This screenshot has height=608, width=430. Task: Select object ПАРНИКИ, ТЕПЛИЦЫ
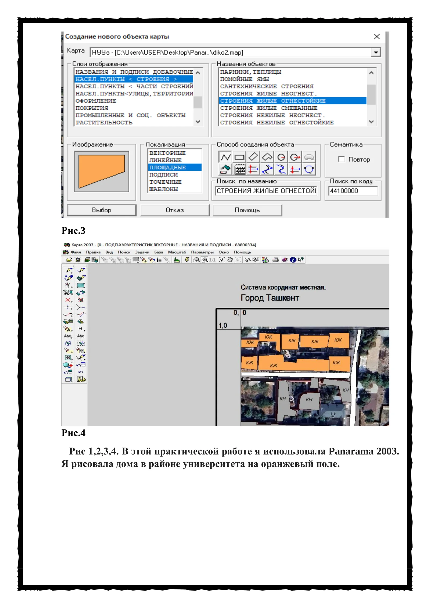tap(293, 72)
